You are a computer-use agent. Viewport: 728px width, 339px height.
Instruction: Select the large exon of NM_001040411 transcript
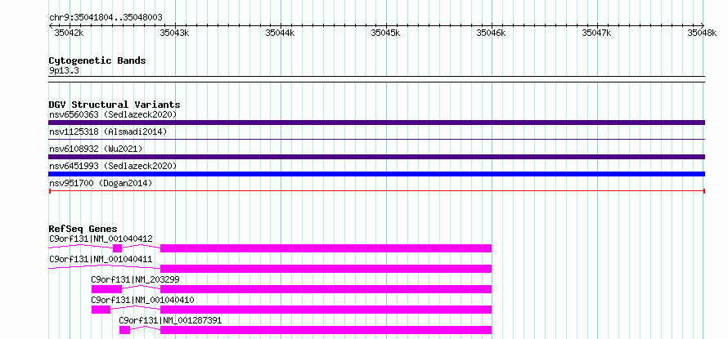coord(326,269)
